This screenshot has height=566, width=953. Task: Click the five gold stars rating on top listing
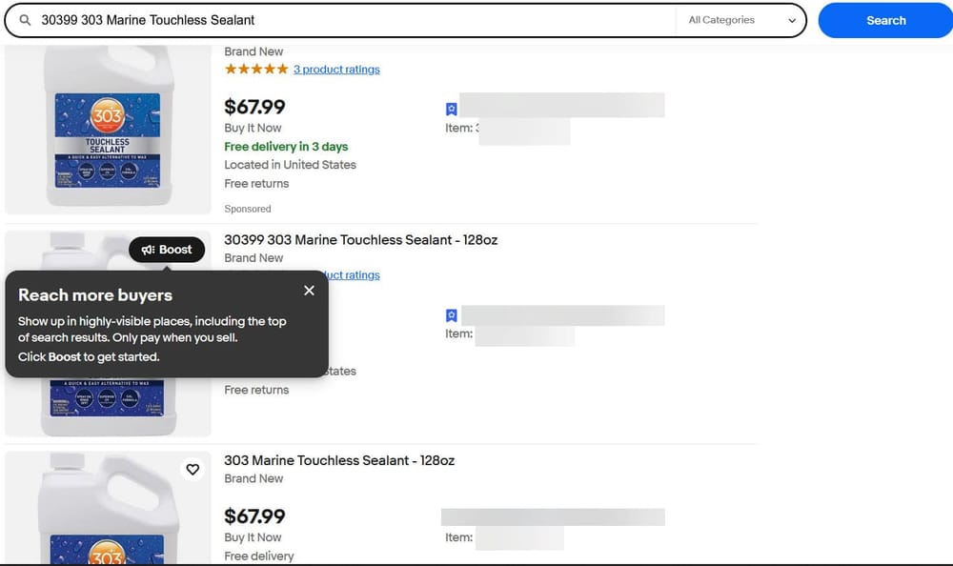(x=254, y=69)
